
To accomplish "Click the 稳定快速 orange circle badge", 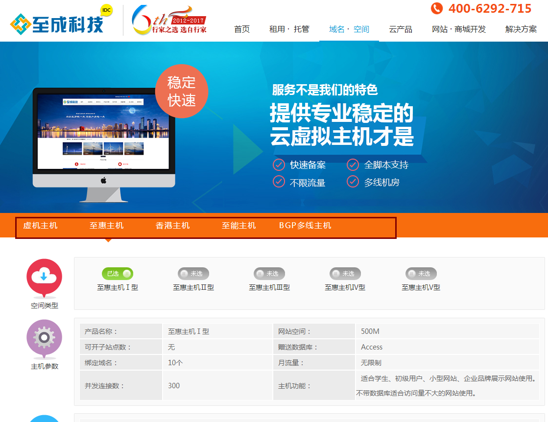I will (x=182, y=92).
